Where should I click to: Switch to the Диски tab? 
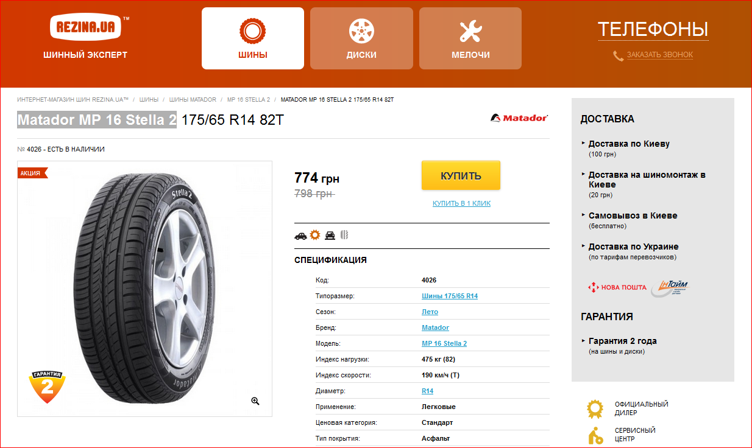[x=361, y=38]
